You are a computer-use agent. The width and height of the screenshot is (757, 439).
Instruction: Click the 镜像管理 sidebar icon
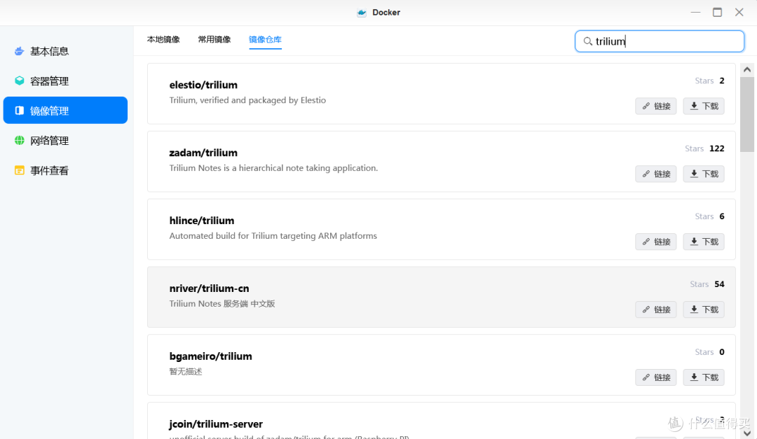pos(20,111)
